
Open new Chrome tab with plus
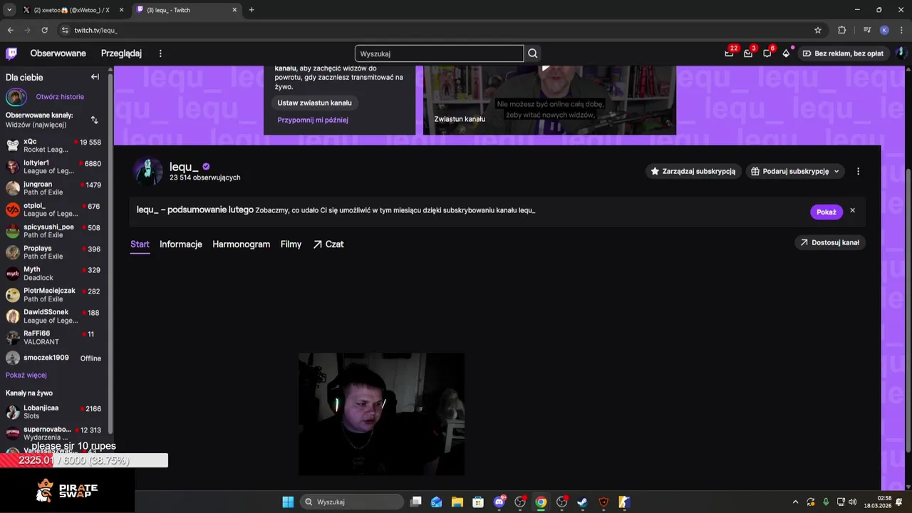click(252, 10)
